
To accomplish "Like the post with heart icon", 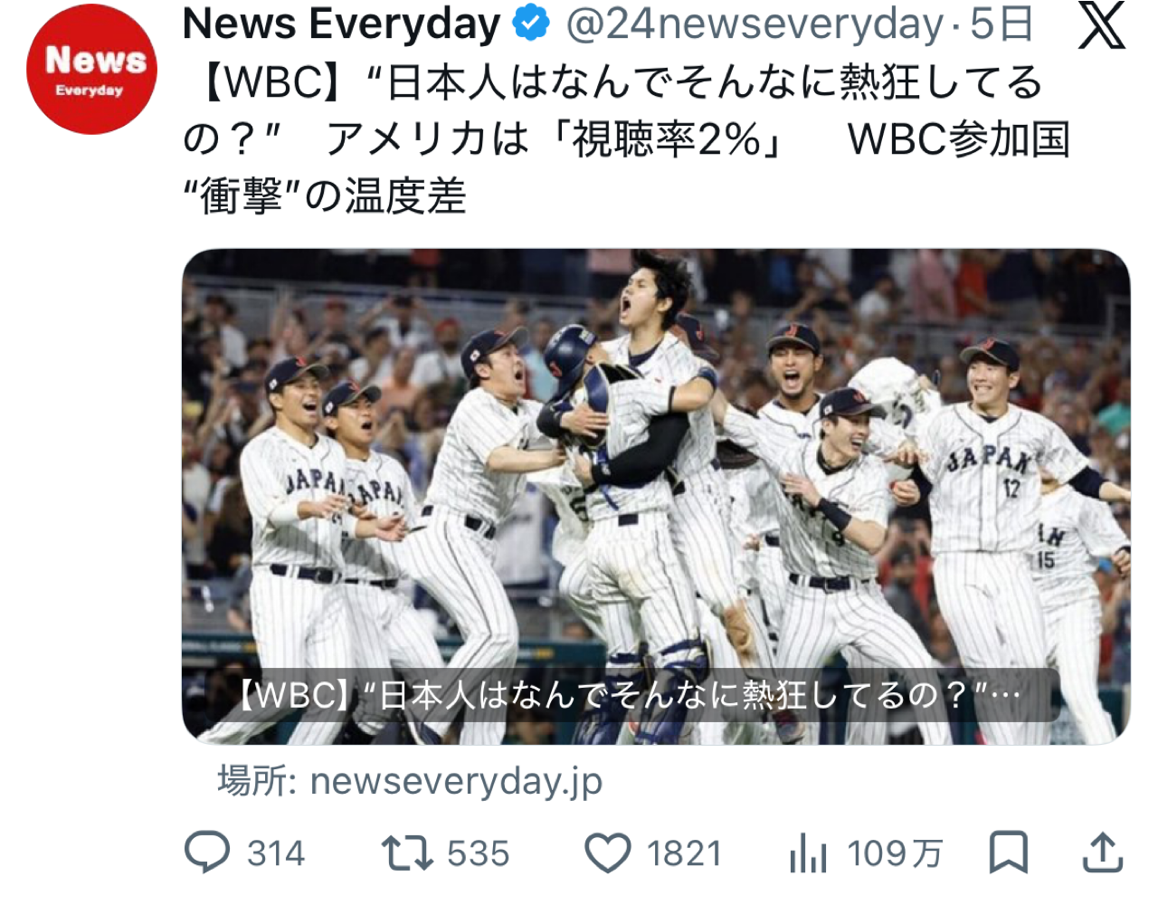I will 608,853.
